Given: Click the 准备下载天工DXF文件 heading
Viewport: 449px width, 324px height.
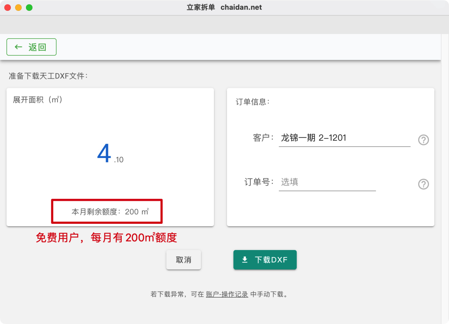Looking at the screenshot, I should pyautogui.click(x=48, y=76).
